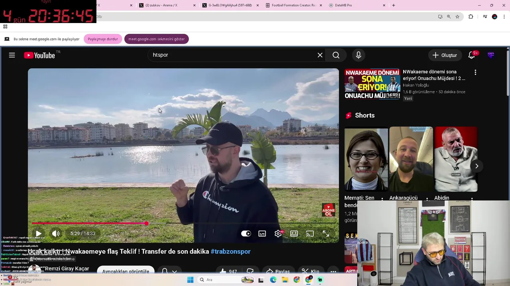Screen dimensions: 510x286
Task: Click the ABONE OL subscribe watermark
Action: pos(328,210)
